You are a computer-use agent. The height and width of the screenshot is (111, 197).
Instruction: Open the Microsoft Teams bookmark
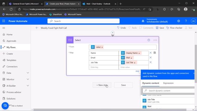tap(73, 14)
